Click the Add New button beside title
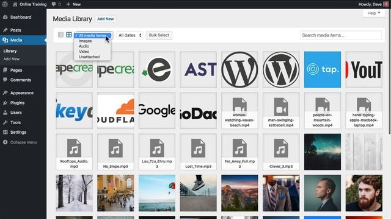This screenshot has height=219, width=391. [x=106, y=19]
